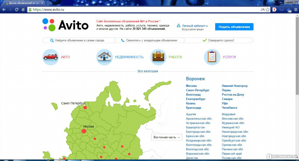The height and width of the screenshot is (161, 299).
Task: Choose the Ростов-на-Дону city link
Action: pos(233,94)
